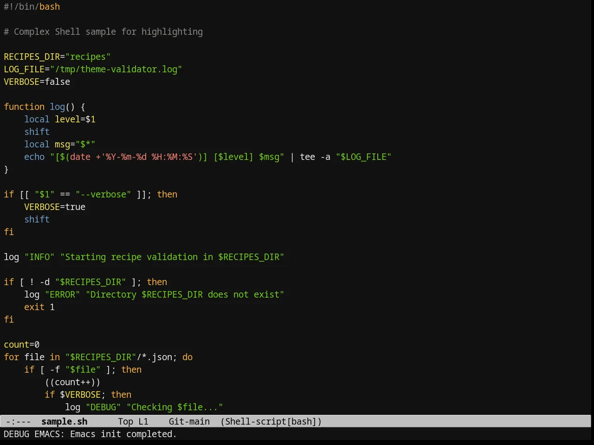
Task: Click the VERBOSE=false line
Action: (x=37, y=82)
